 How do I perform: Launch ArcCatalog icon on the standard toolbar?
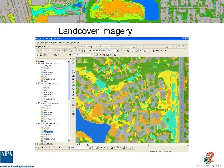pos(100,55)
